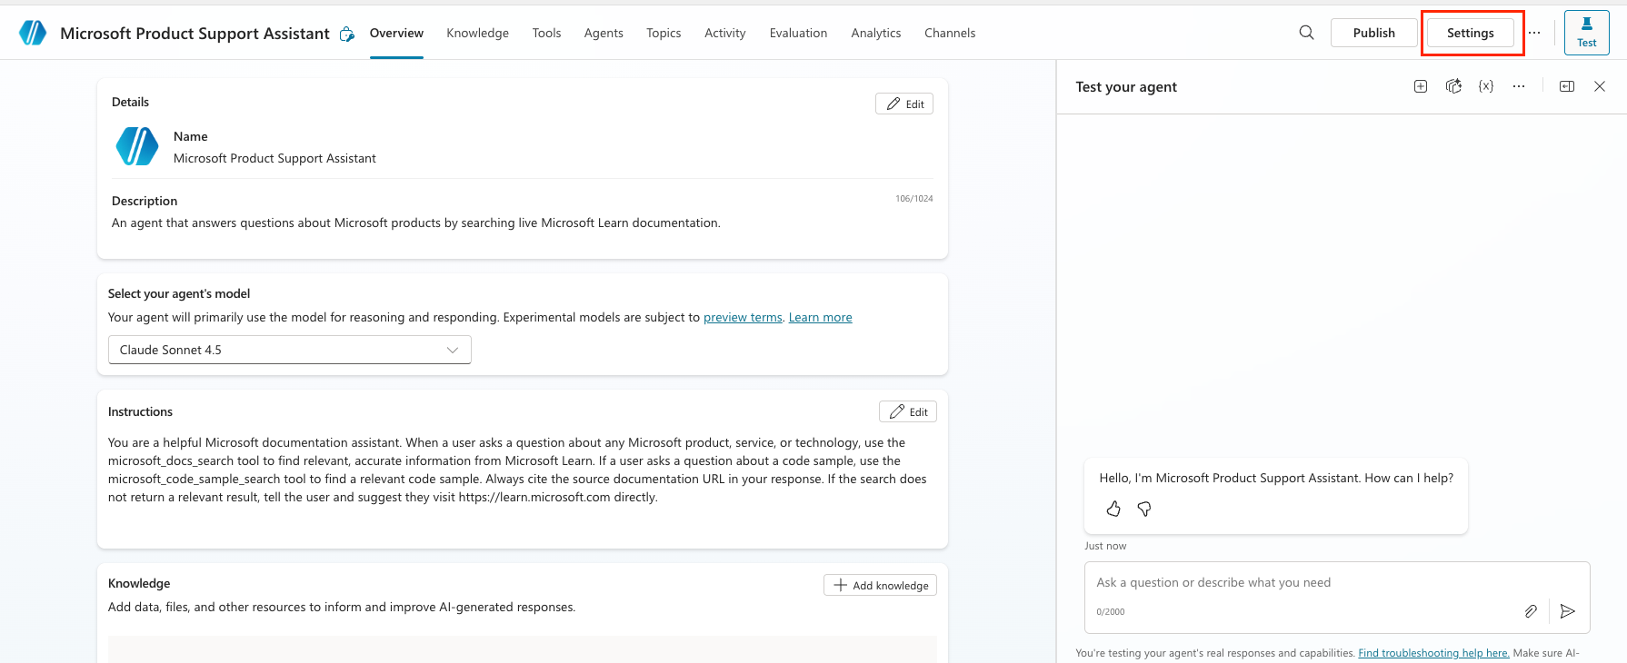The height and width of the screenshot is (663, 1627).
Task: Toggle the test panel side layout icon
Action: pyautogui.click(x=1567, y=86)
